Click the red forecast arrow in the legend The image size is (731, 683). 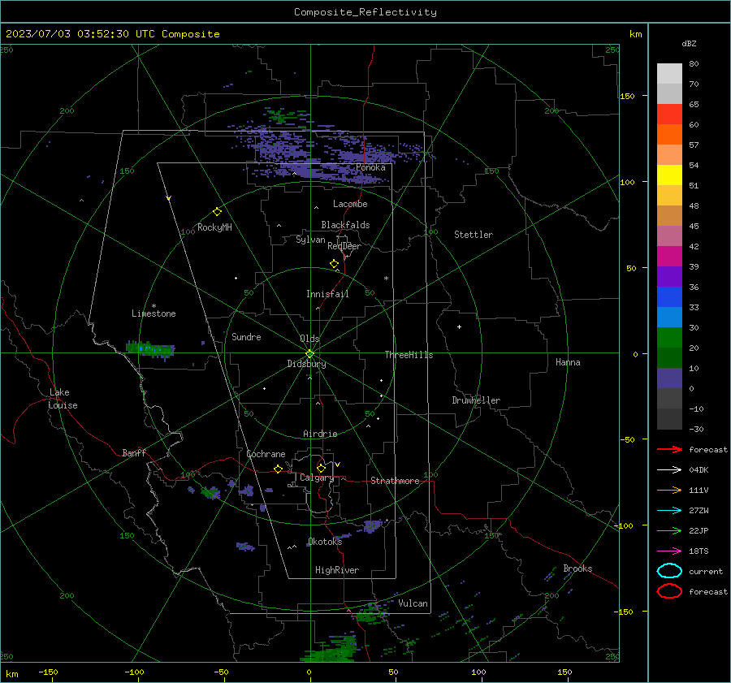[x=669, y=449]
